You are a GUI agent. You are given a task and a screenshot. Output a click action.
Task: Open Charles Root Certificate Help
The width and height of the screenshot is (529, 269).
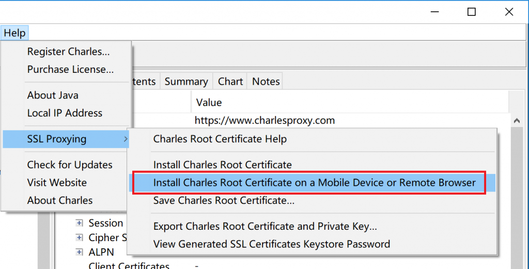click(x=312, y=139)
